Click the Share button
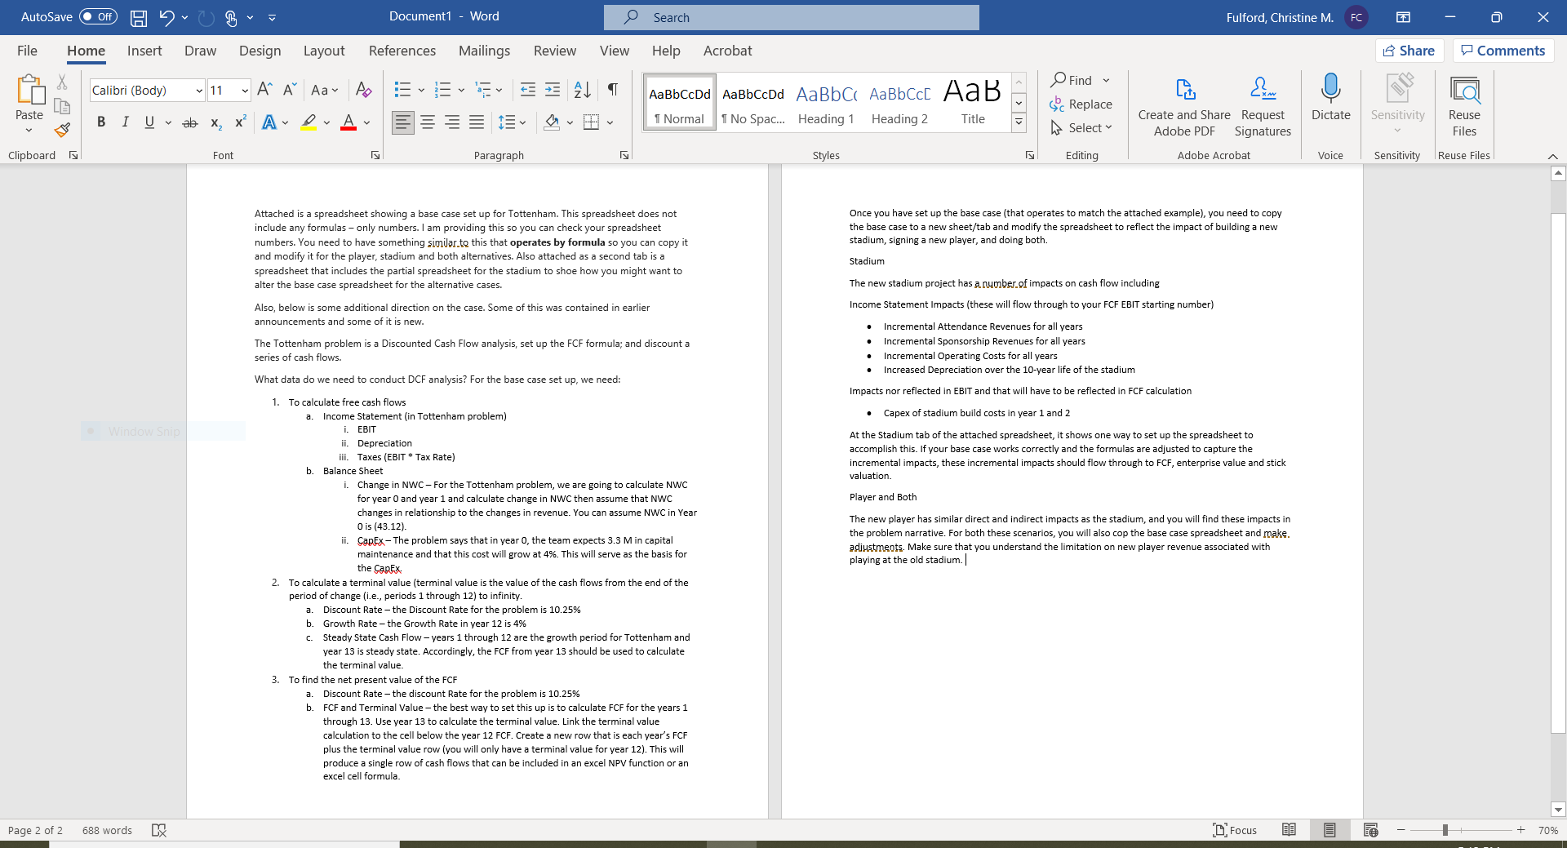The width and height of the screenshot is (1567, 848). pyautogui.click(x=1409, y=51)
